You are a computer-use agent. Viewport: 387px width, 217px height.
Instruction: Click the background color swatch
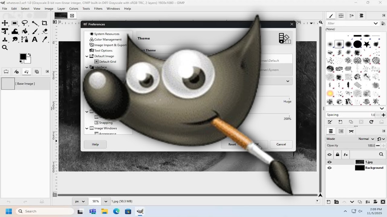28,61
